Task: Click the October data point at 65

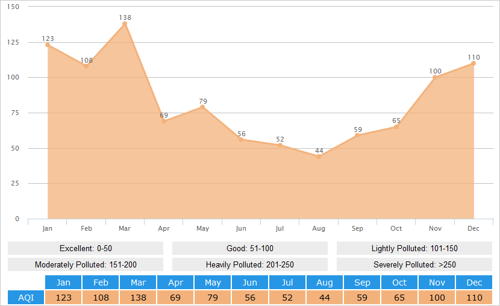Action: (396, 127)
